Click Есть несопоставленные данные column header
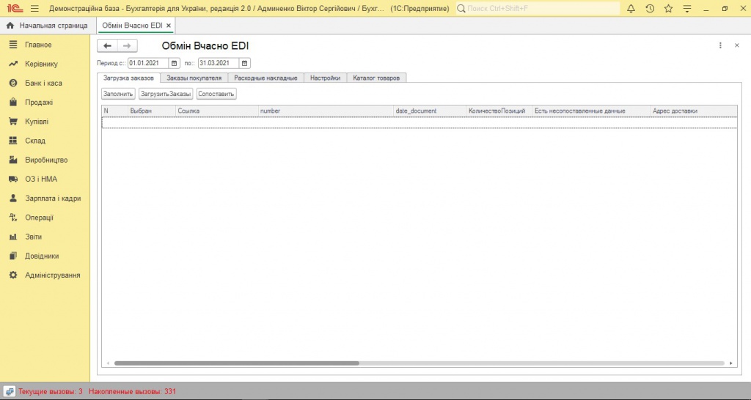The width and height of the screenshot is (751, 400). click(591, 111)
